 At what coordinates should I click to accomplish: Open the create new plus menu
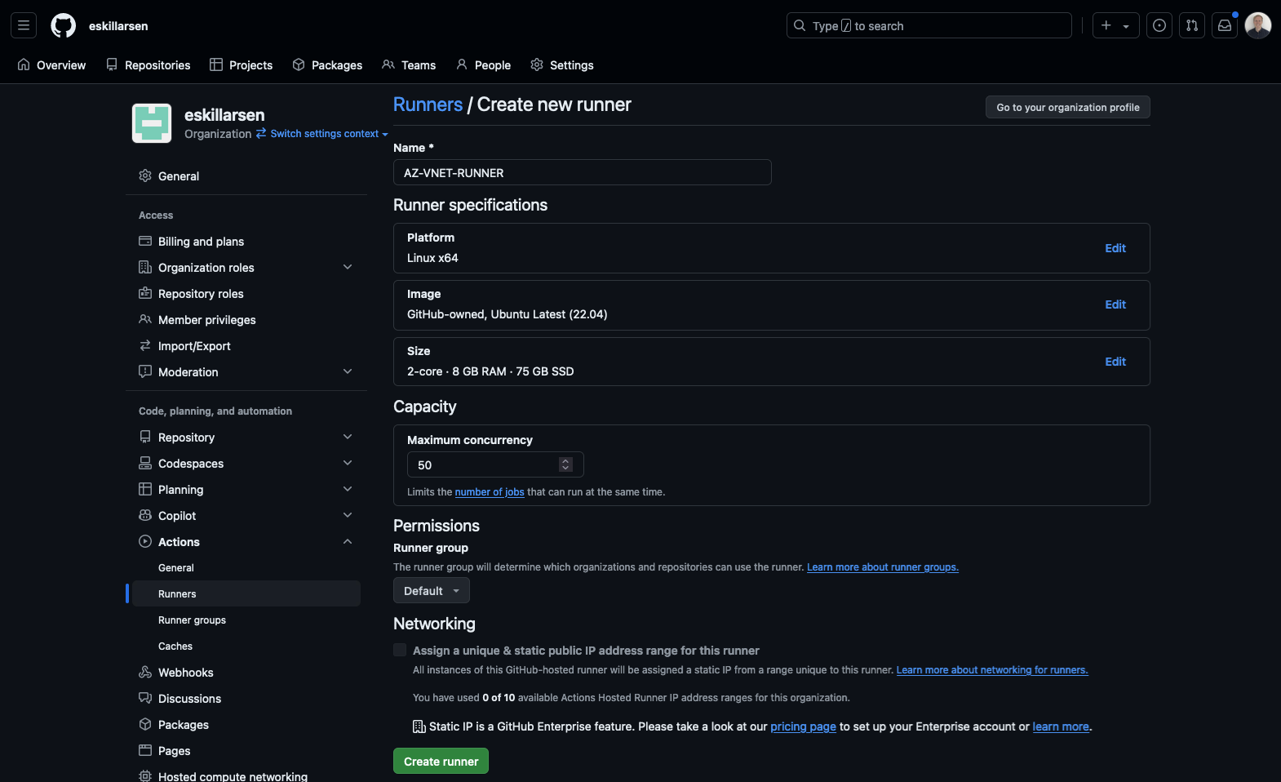[x=1115, y=25]
